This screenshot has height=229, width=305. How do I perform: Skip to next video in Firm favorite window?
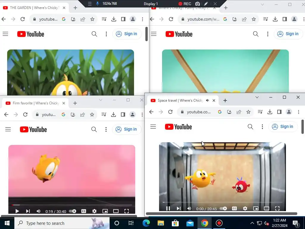point(28,211)
